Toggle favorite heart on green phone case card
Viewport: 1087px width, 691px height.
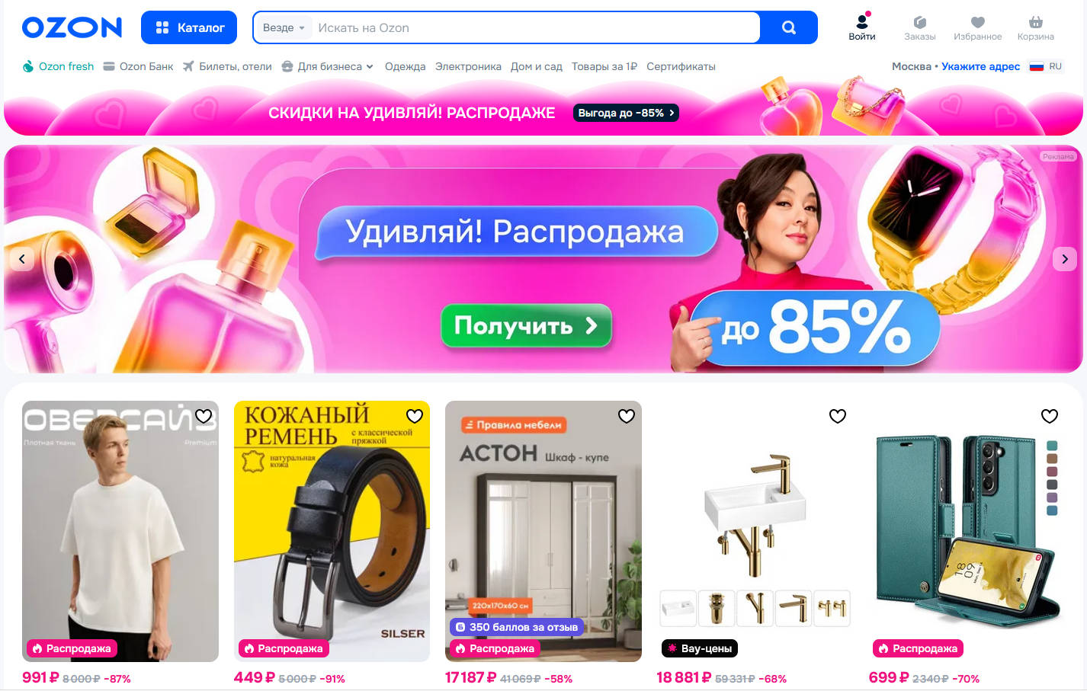point(1050,416)
